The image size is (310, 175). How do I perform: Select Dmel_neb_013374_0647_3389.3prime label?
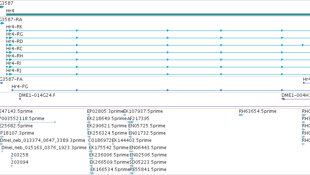(x=43, y=141)
